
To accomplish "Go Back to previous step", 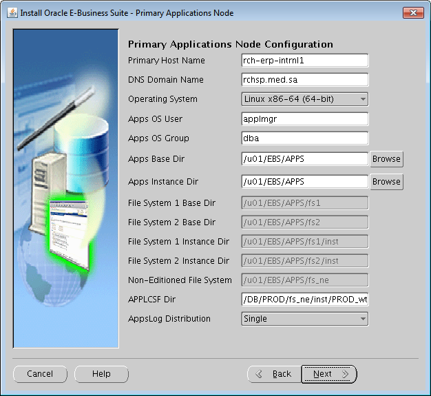I will pyautogui.click(x=274, y=374).
